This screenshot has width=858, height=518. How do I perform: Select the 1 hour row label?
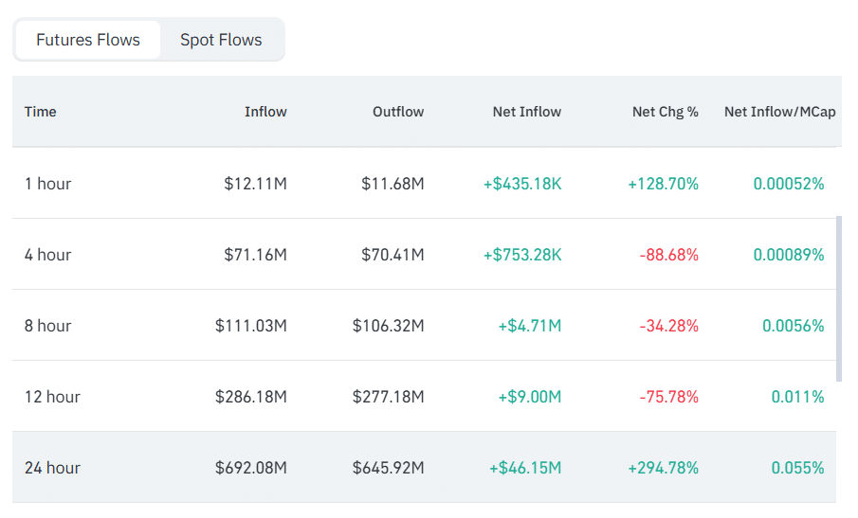click(x=48, y=184)
